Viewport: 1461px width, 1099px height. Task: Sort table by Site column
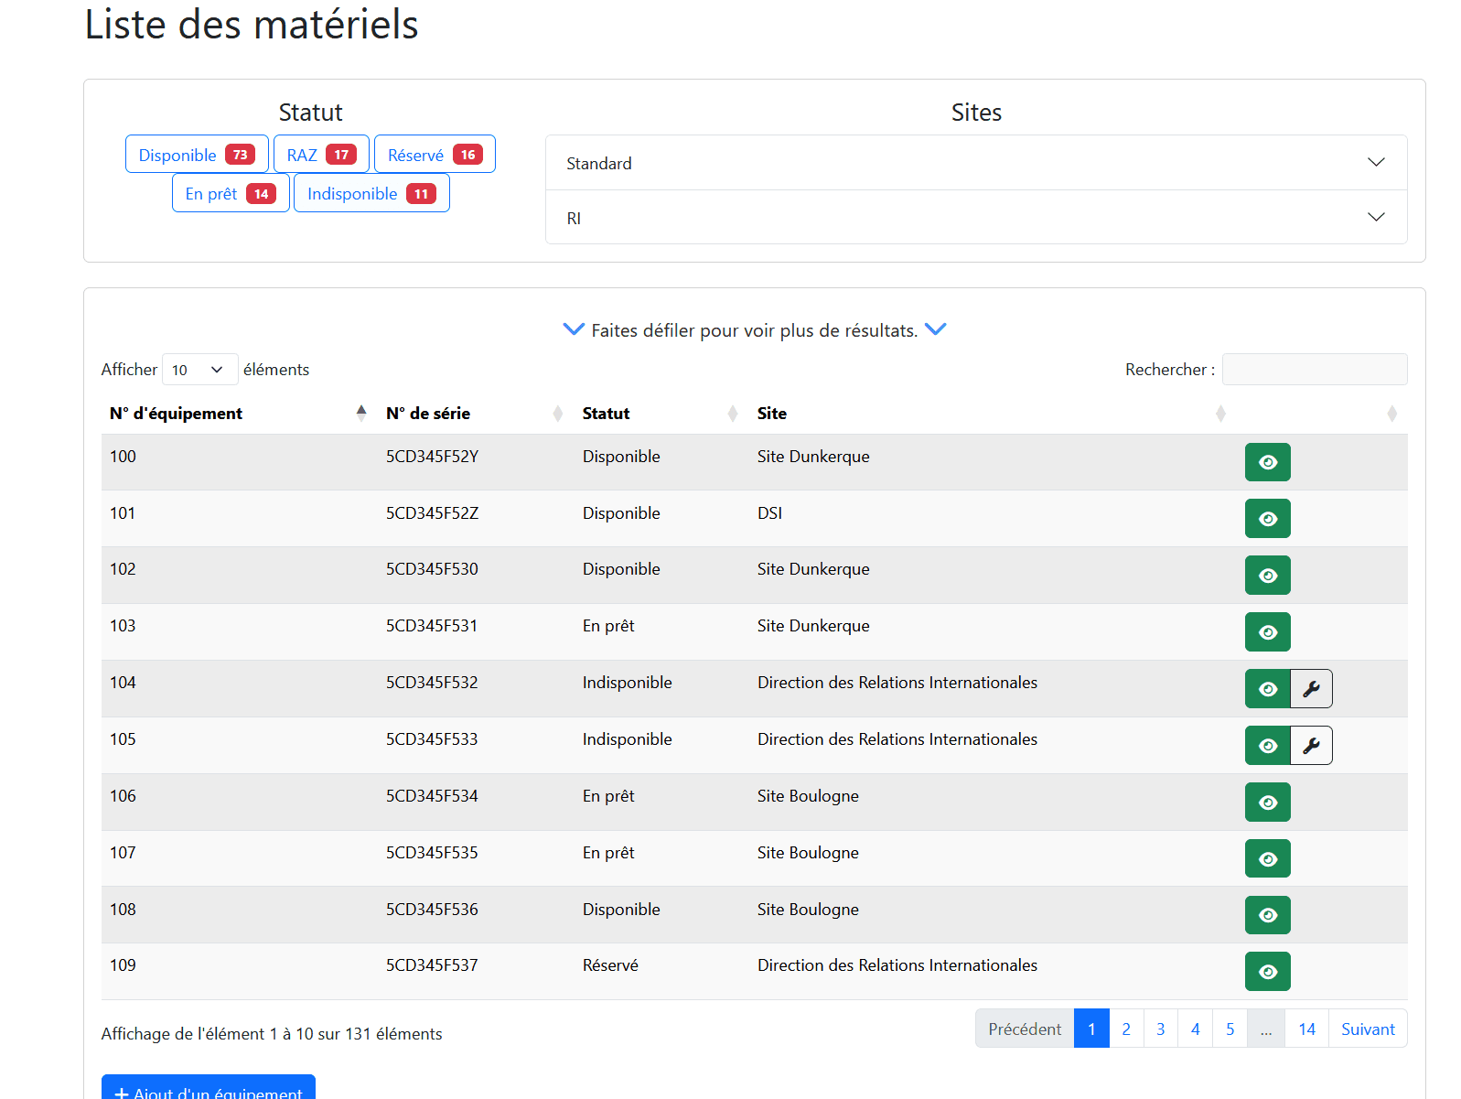click(x=993, y=414)
